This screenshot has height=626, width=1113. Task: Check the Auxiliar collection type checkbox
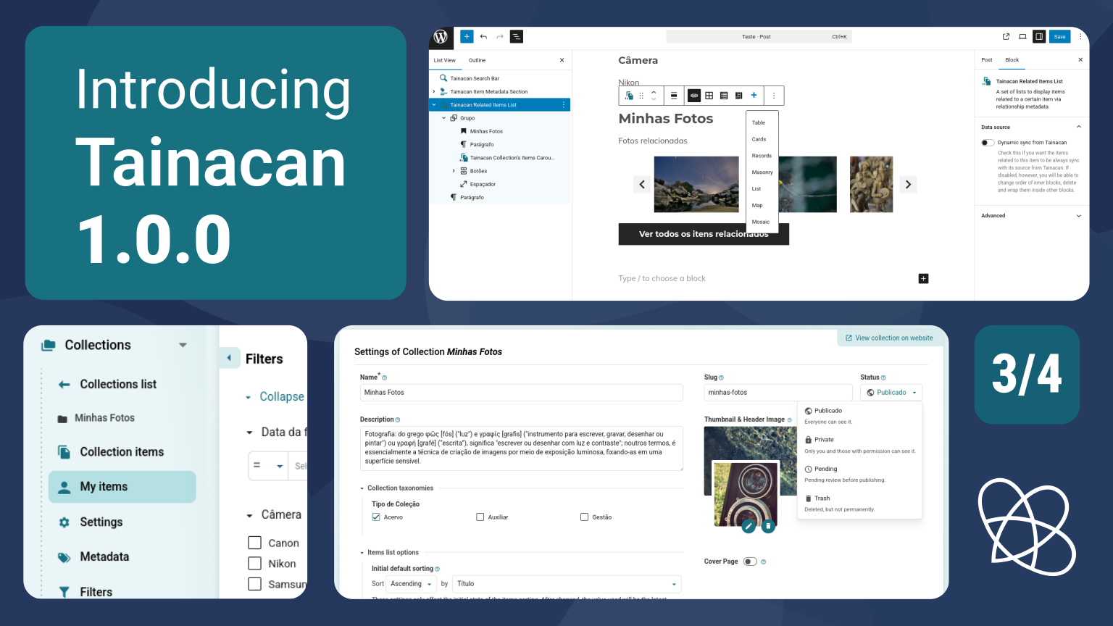tap(480, 517)
